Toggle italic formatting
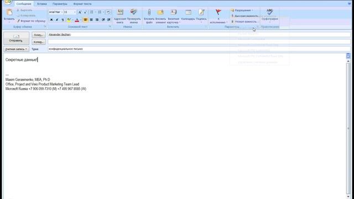Image resolution: width=354 pixels, height=199 pixels. (57, 20)
